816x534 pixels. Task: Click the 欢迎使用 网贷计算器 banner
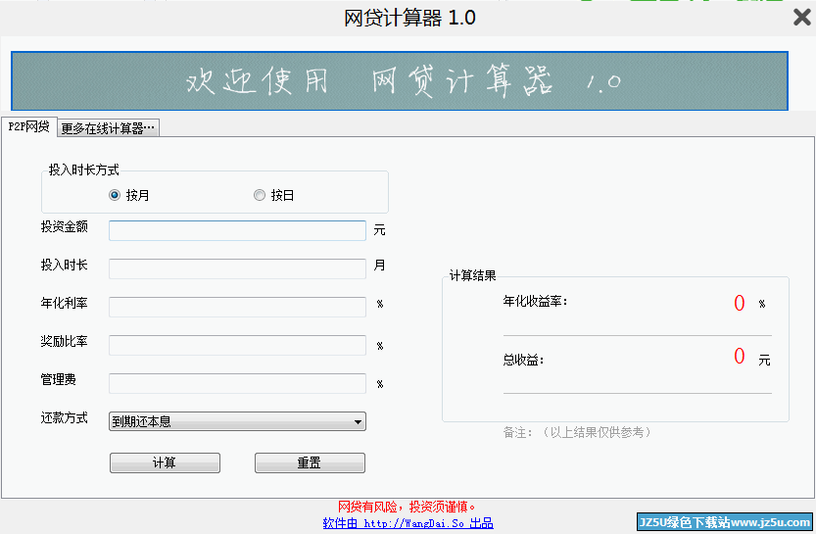point(400,81)
